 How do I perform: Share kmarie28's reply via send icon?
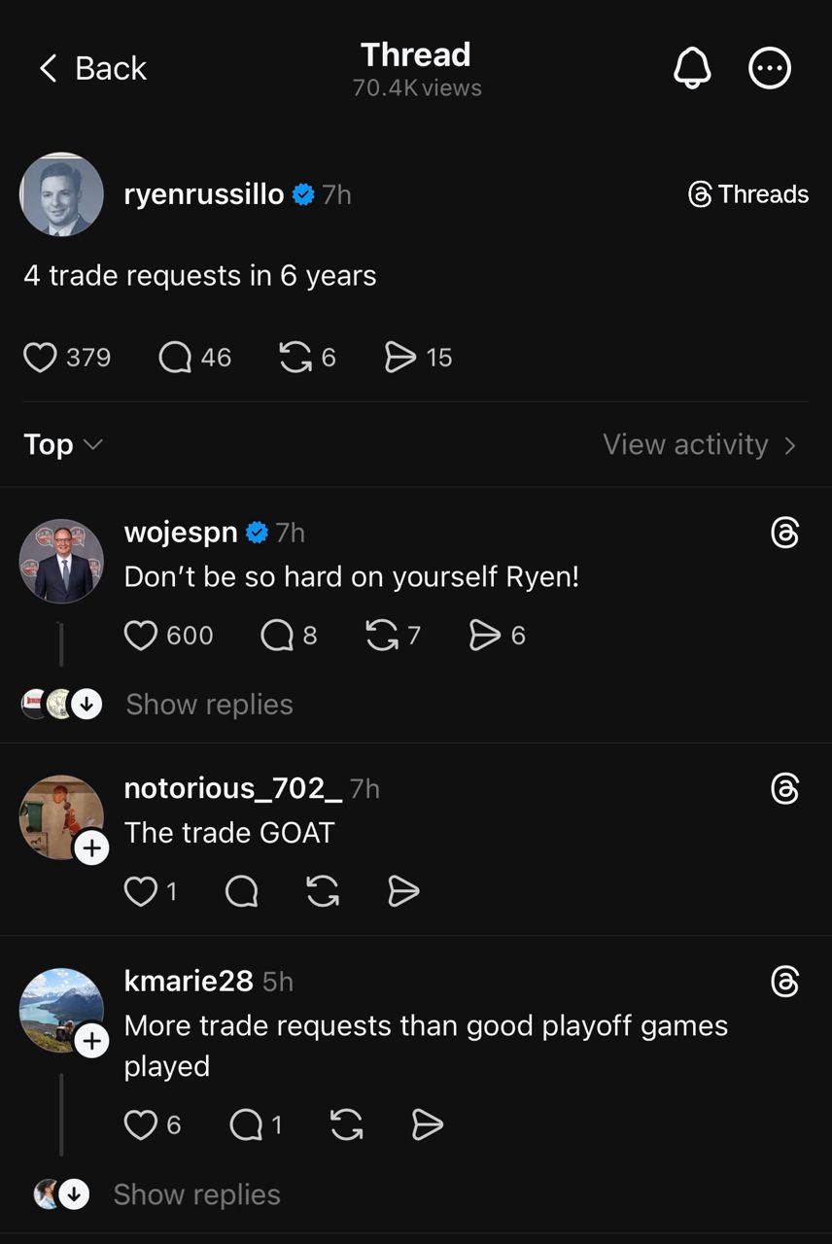tap(428, 1125)
